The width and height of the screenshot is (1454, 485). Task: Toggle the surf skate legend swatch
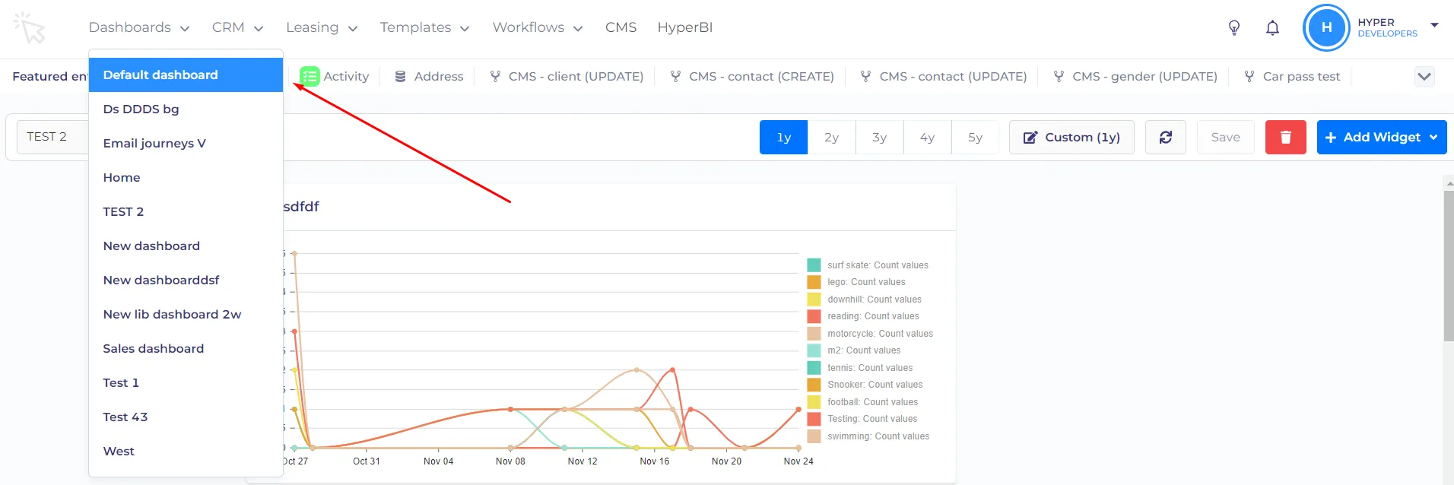coord(814,265)
